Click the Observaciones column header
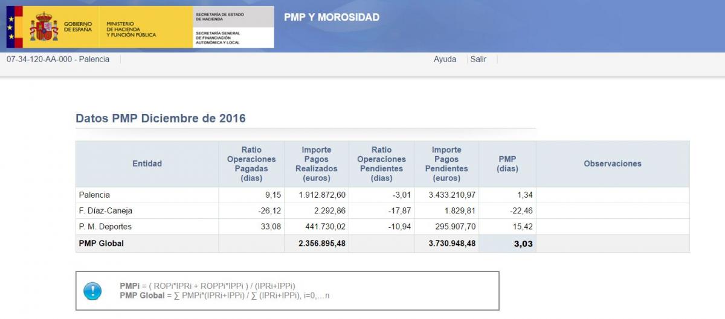 613,163
